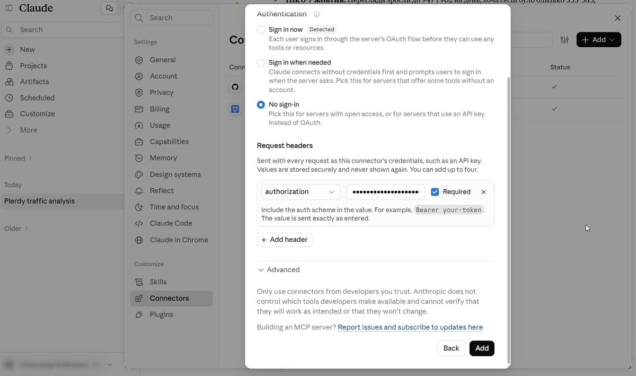This screenshot has width=636, height=376.
Task: Expand the Pinned section
Action: (18, 158)
